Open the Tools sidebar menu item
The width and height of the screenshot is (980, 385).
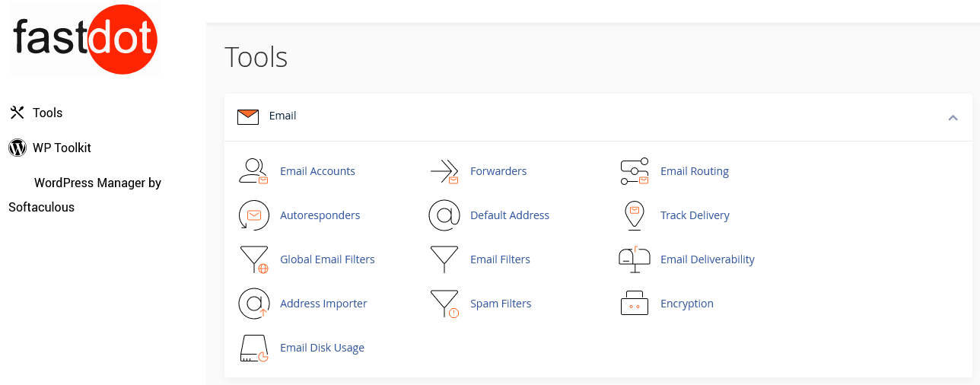point(47,113)
